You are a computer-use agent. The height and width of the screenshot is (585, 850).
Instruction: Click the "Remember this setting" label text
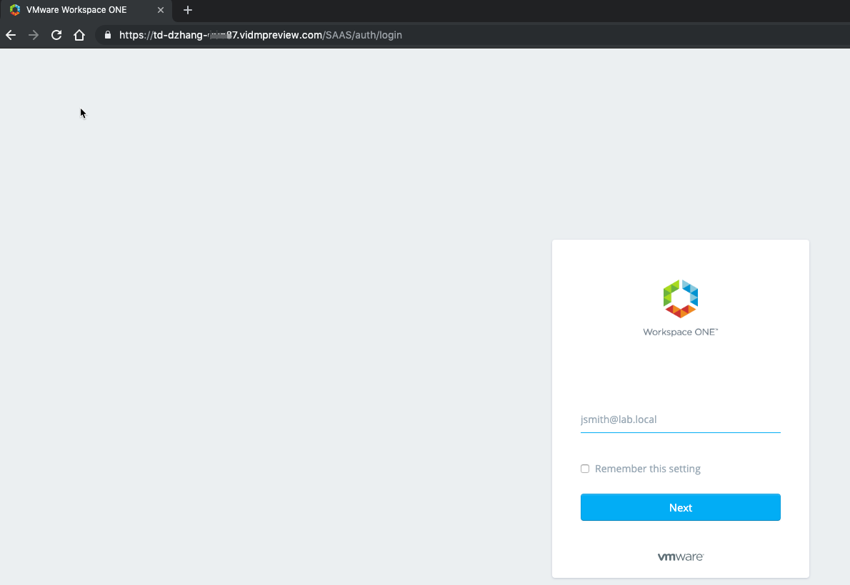tap(647, 469)
